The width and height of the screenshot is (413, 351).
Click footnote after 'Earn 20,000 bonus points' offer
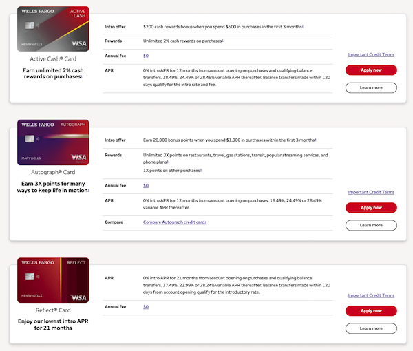(315, 140)
